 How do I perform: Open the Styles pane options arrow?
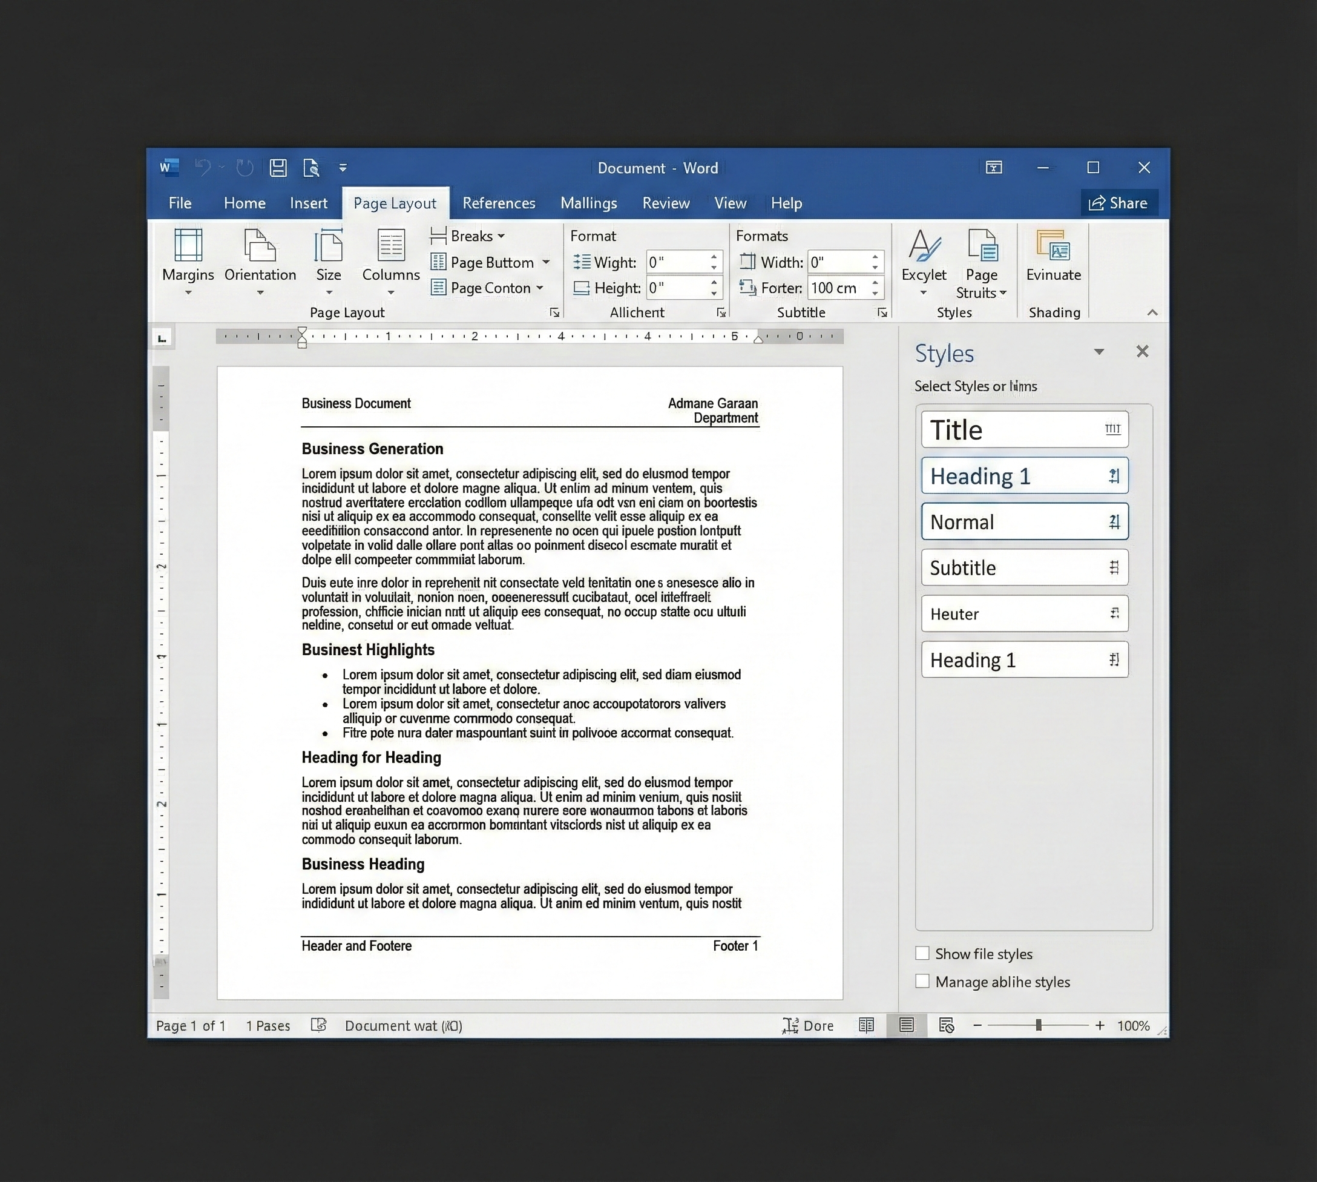(1099, 352)
